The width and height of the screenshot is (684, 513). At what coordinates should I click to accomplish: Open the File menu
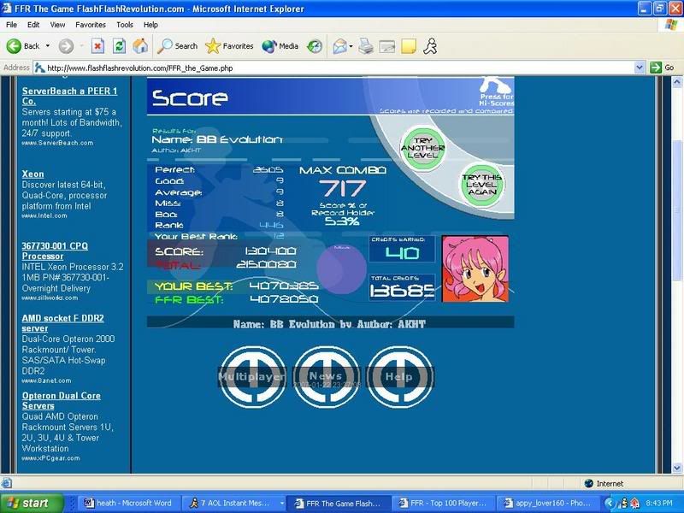click(x=12, y=25)
